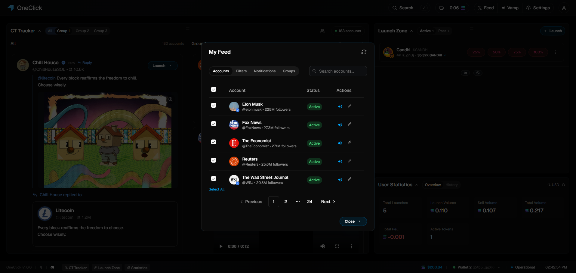Collapse the Launch Zone panel chevron
Screen dimensions: 576x273
pos(411,31)
